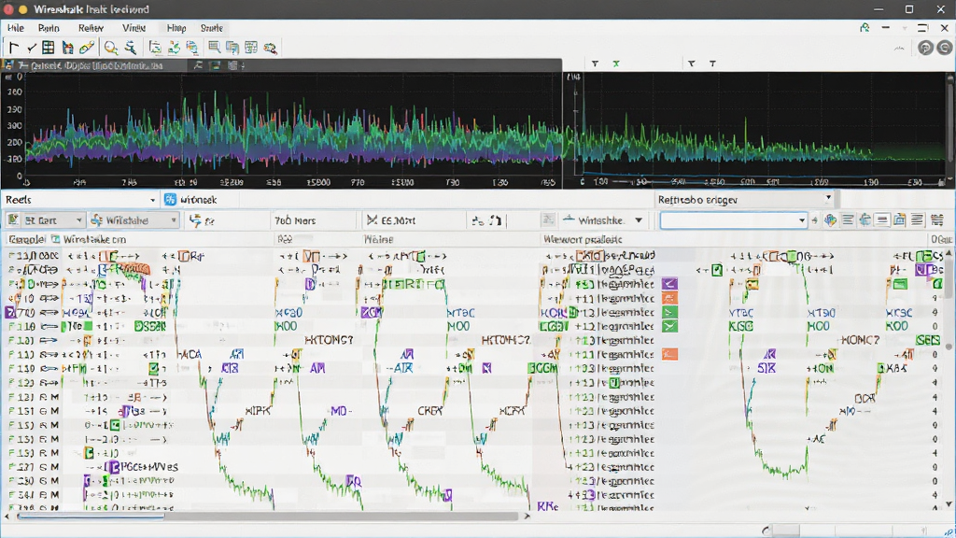Click the horizontal scrollbar thumb under packet list
This screenshot has height=538, width=956.
(x=91, y=516)
